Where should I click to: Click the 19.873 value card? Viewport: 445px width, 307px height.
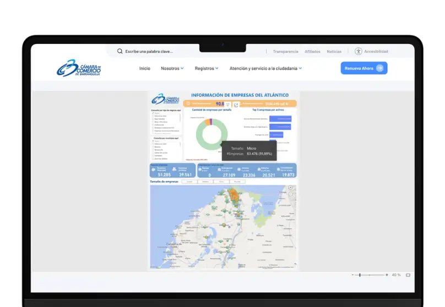[x=289, y=175]
